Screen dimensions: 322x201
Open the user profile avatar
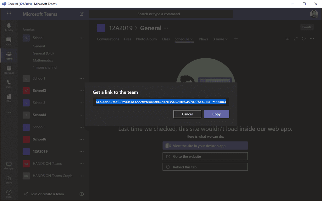(314, 14)
